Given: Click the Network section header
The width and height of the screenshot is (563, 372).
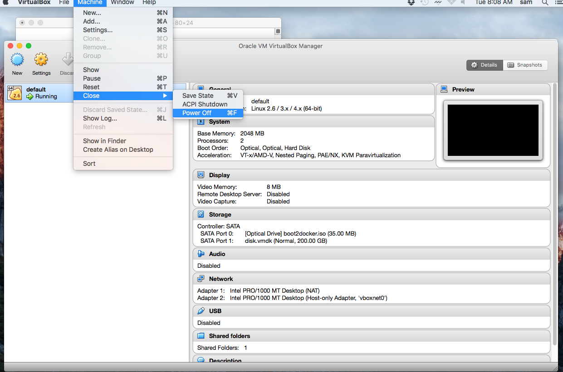Looking at the screenshot, I should [x=372, y=279].
